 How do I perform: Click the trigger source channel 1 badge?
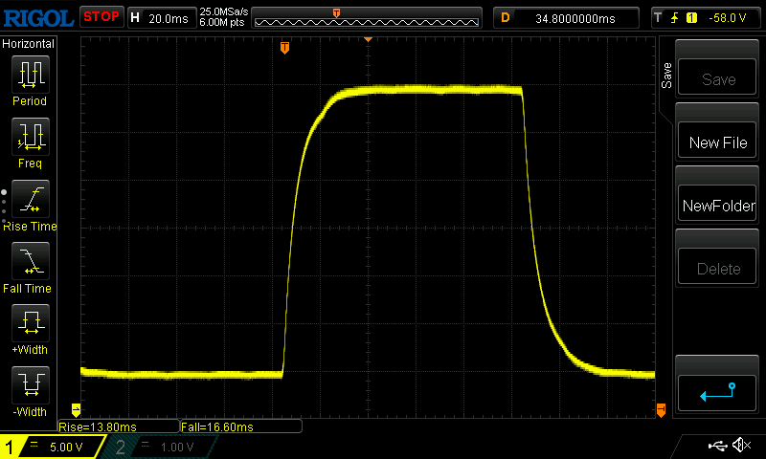(x=691, y=18)
